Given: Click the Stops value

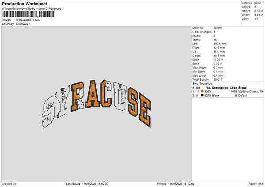Looking at the screenshot, I should (214, 36).
